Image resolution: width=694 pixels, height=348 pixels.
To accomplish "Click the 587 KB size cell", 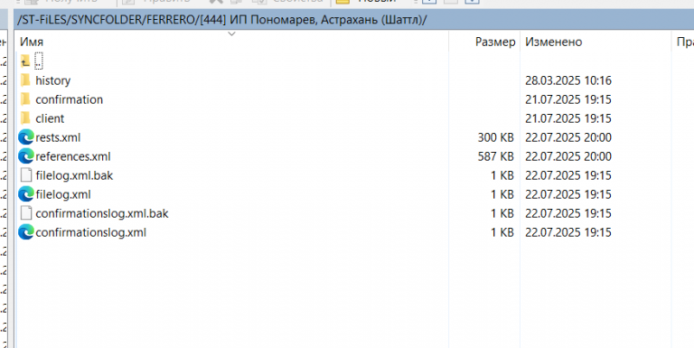I will 496,156.
